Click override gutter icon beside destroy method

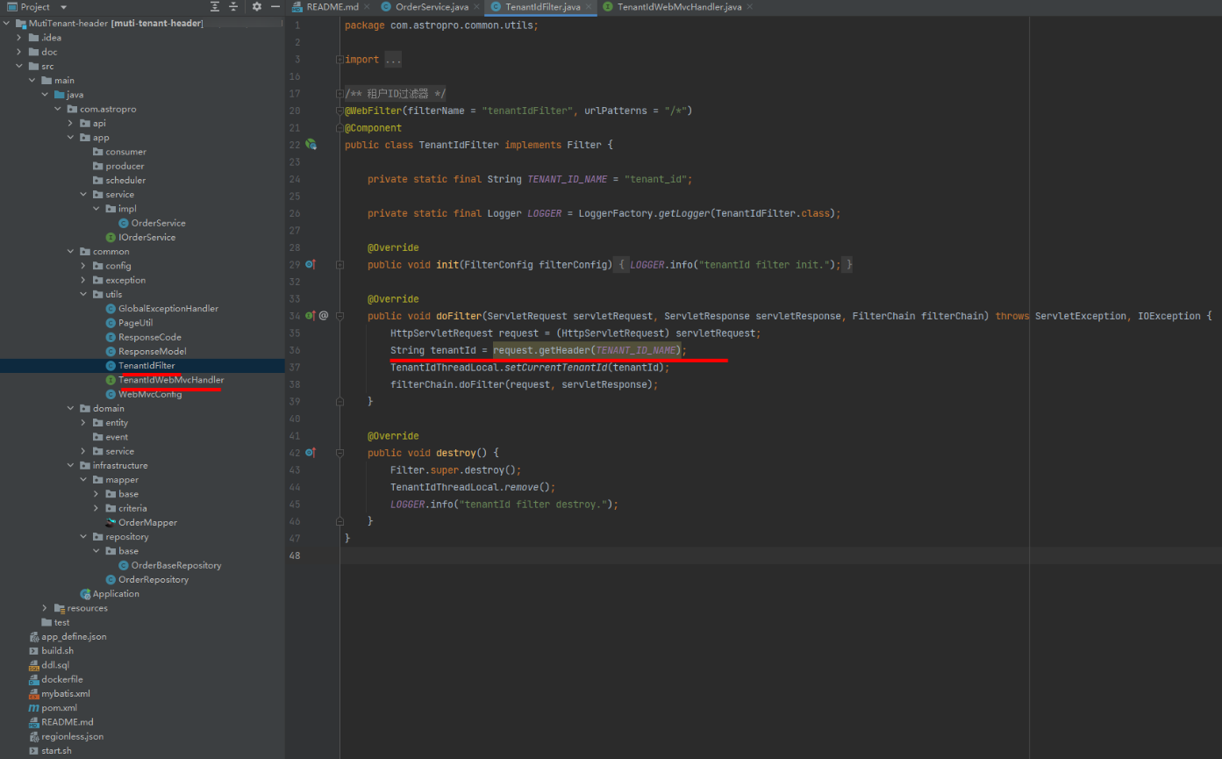[x=310, y=453]
